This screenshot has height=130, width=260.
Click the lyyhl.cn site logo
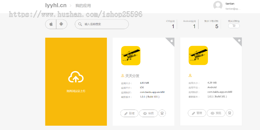click(56, 5)
